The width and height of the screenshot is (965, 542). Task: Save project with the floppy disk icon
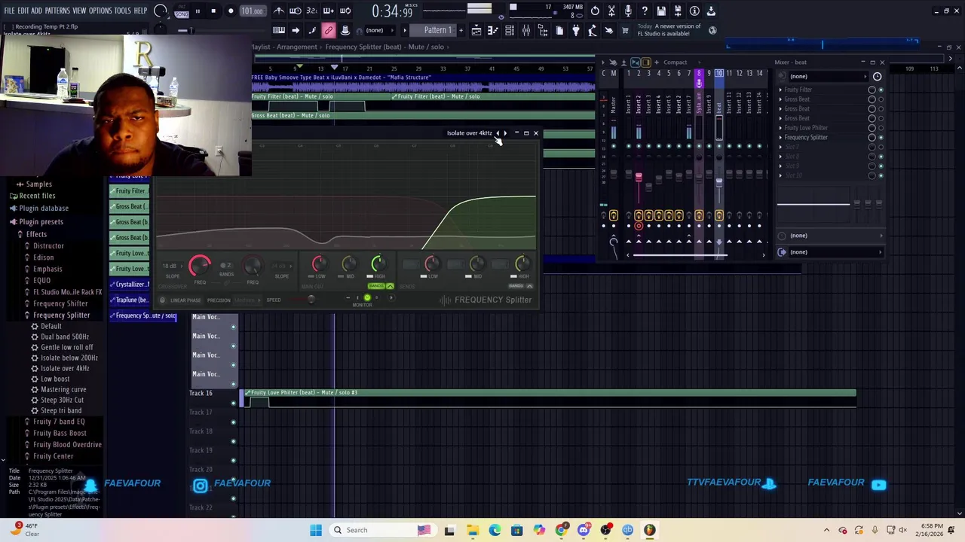coord(661,11)
